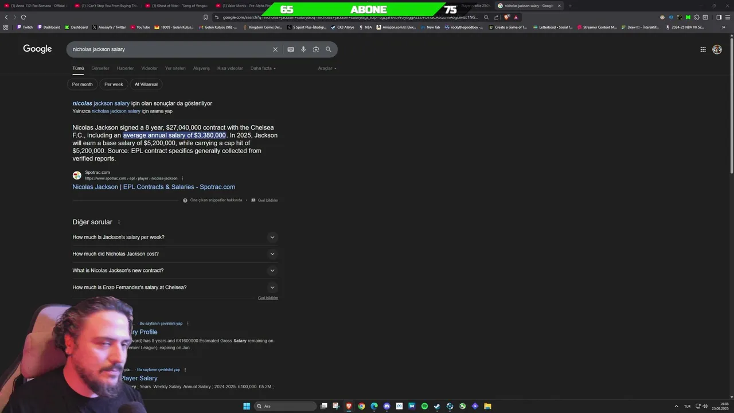The image size is (734, 413).
Task: Open Microsoft Edge from taskbar
Action: coord(374,406)
